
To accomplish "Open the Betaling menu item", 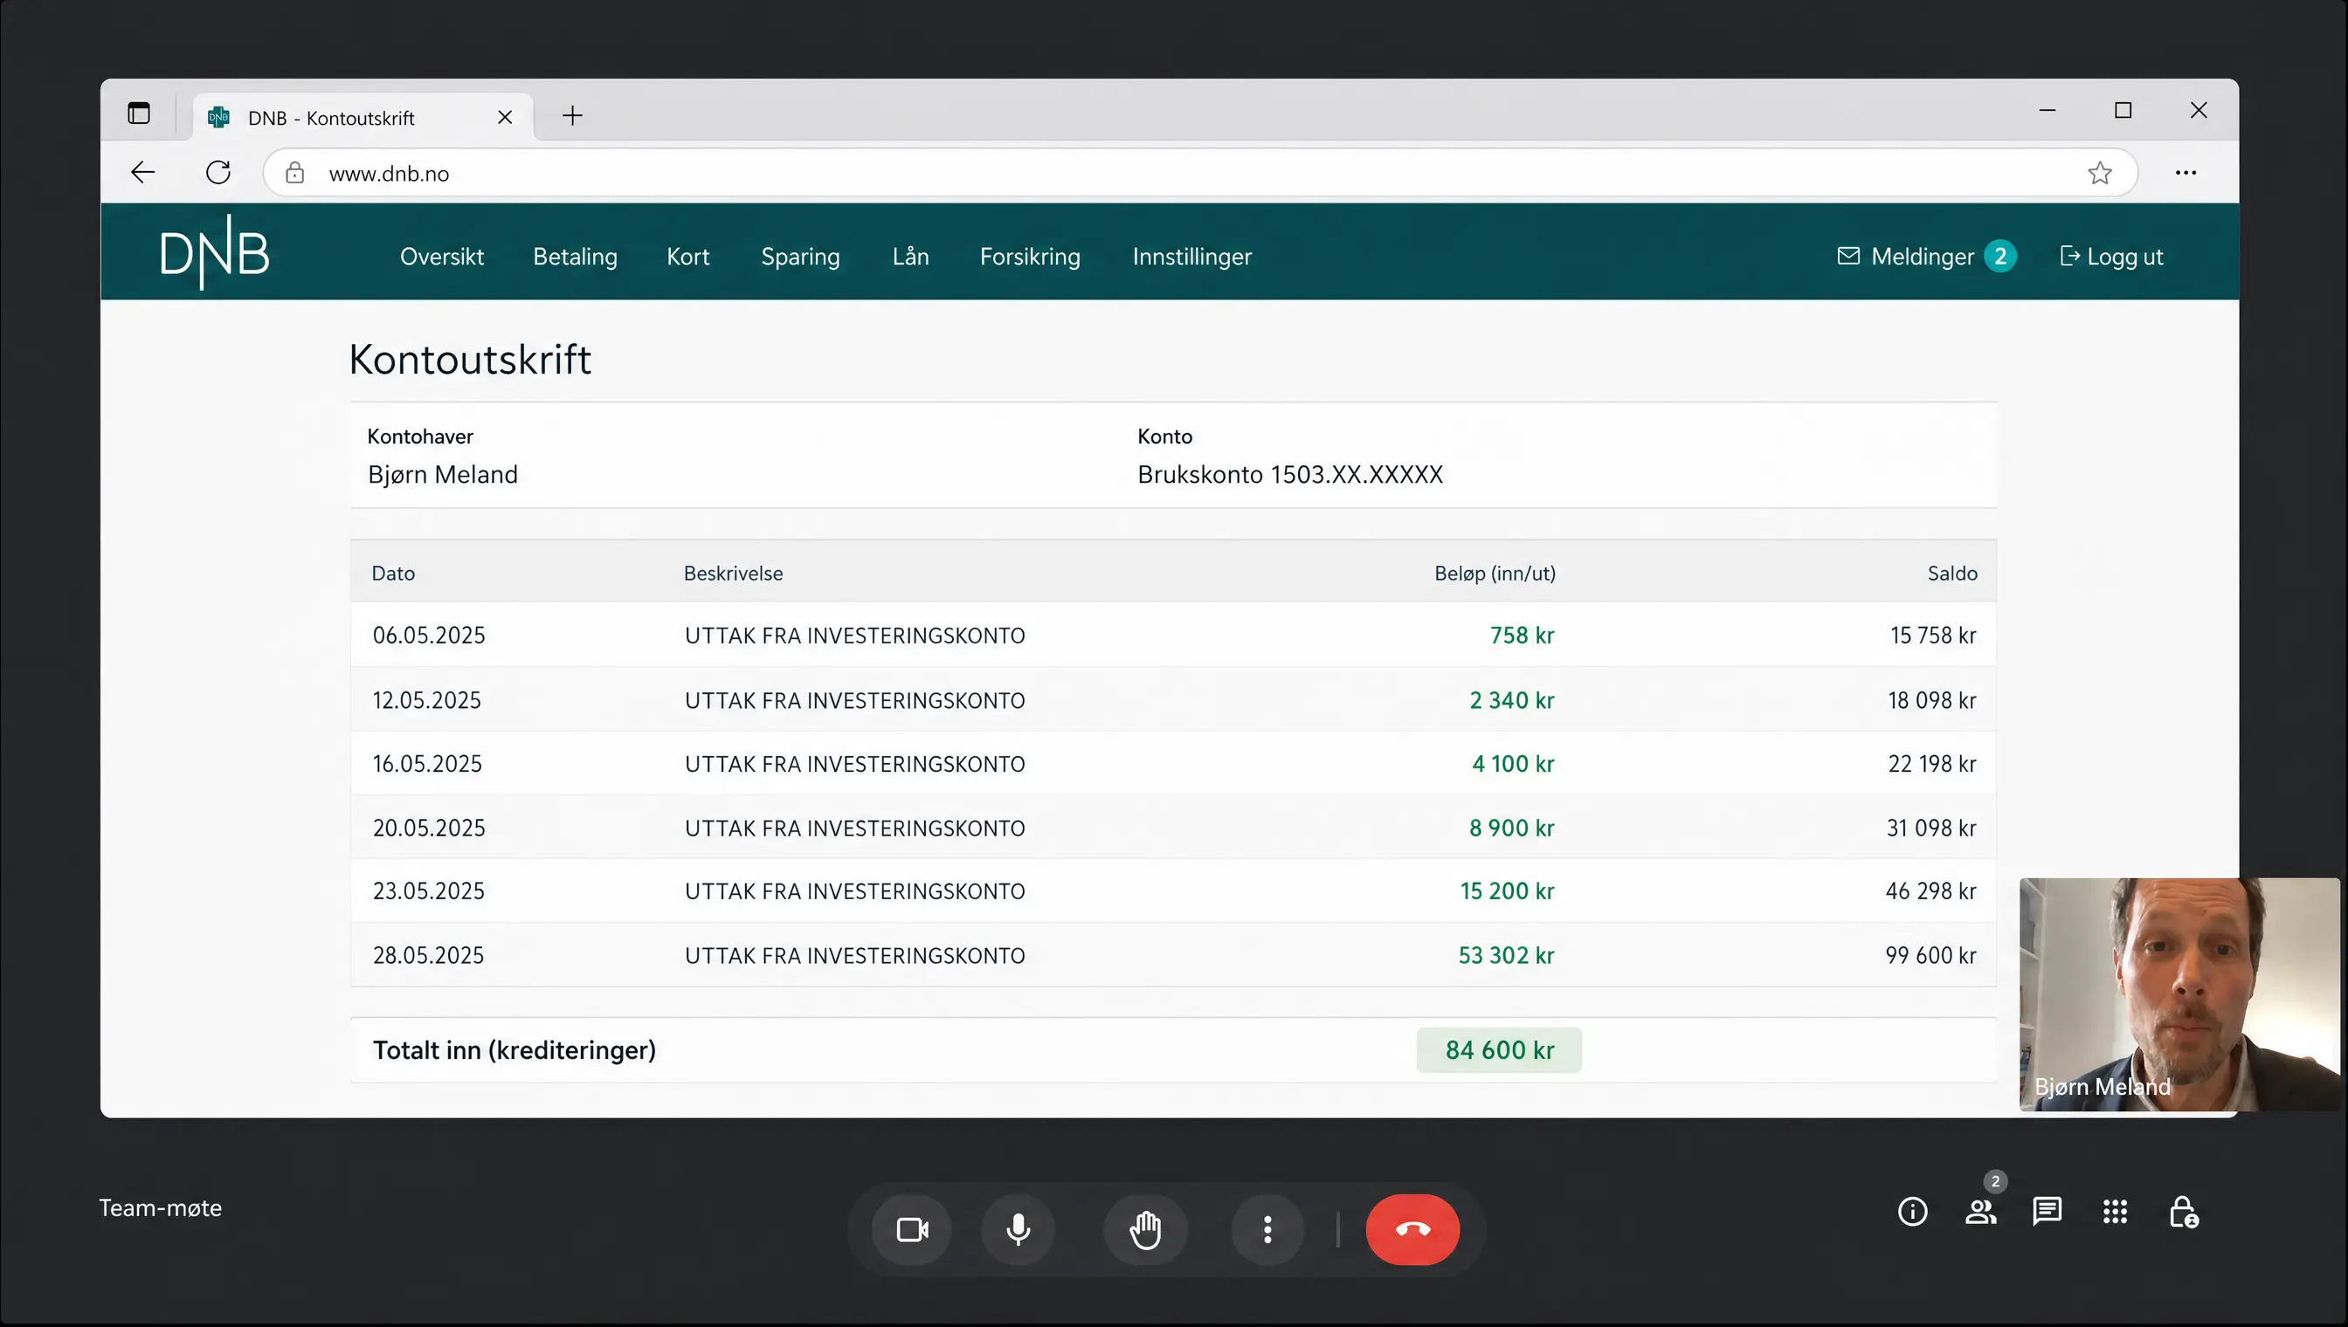I will (x=575, y=256).
